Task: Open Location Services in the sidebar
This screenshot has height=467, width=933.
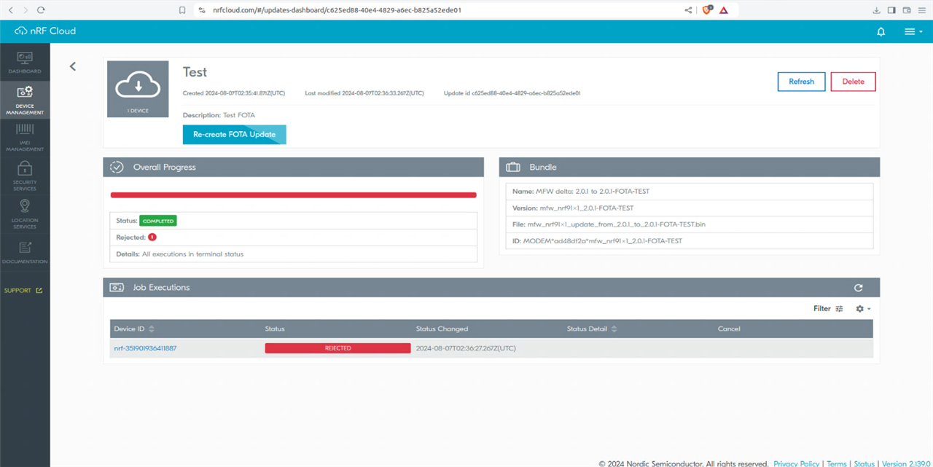Action: 25,214
